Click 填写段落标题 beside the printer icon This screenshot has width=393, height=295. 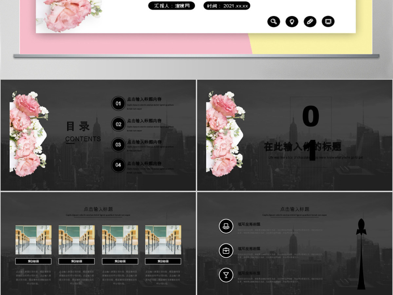click(x=249, y=224)
